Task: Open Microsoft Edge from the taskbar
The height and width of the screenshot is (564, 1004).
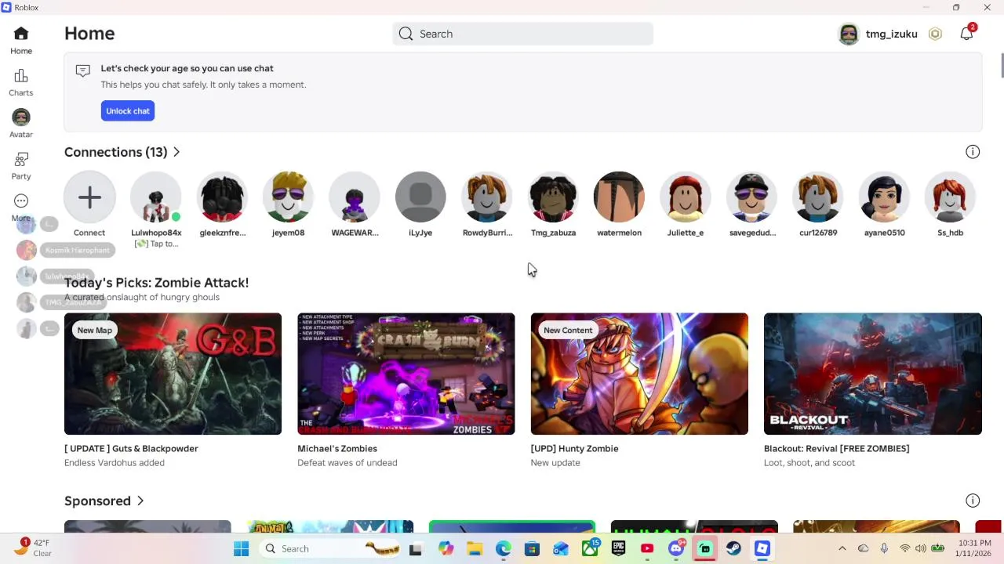Action: 504,549
